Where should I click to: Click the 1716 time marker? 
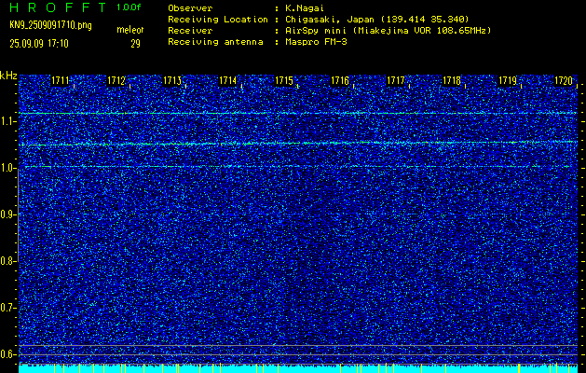pyautogui.click(x=340, y=80)
